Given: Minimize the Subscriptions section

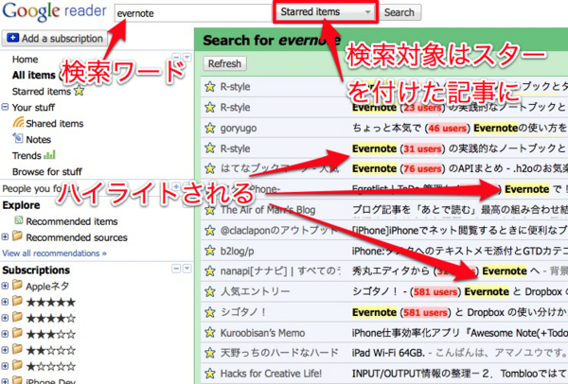Looking at the screenshot, I should [x=176, y=269].
